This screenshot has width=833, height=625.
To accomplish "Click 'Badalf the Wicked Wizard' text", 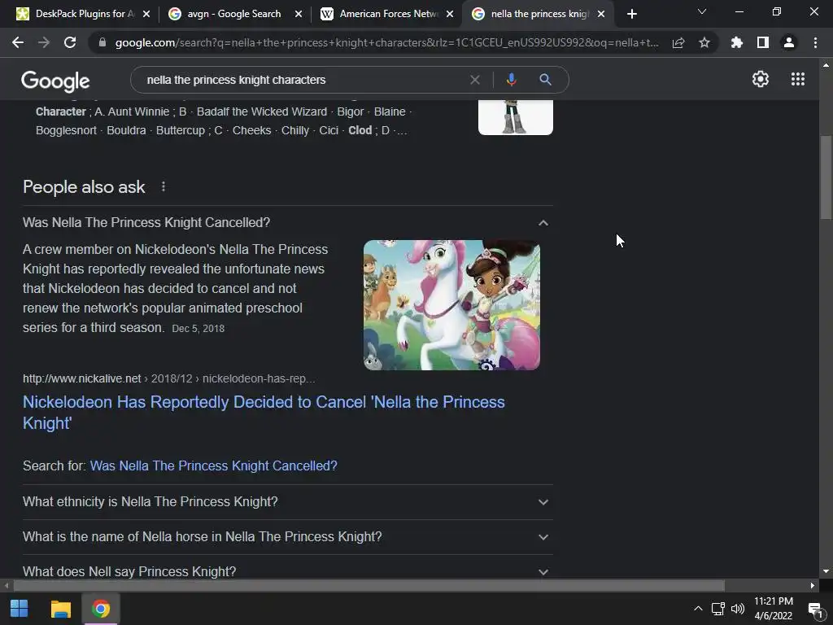I will 262,111.
